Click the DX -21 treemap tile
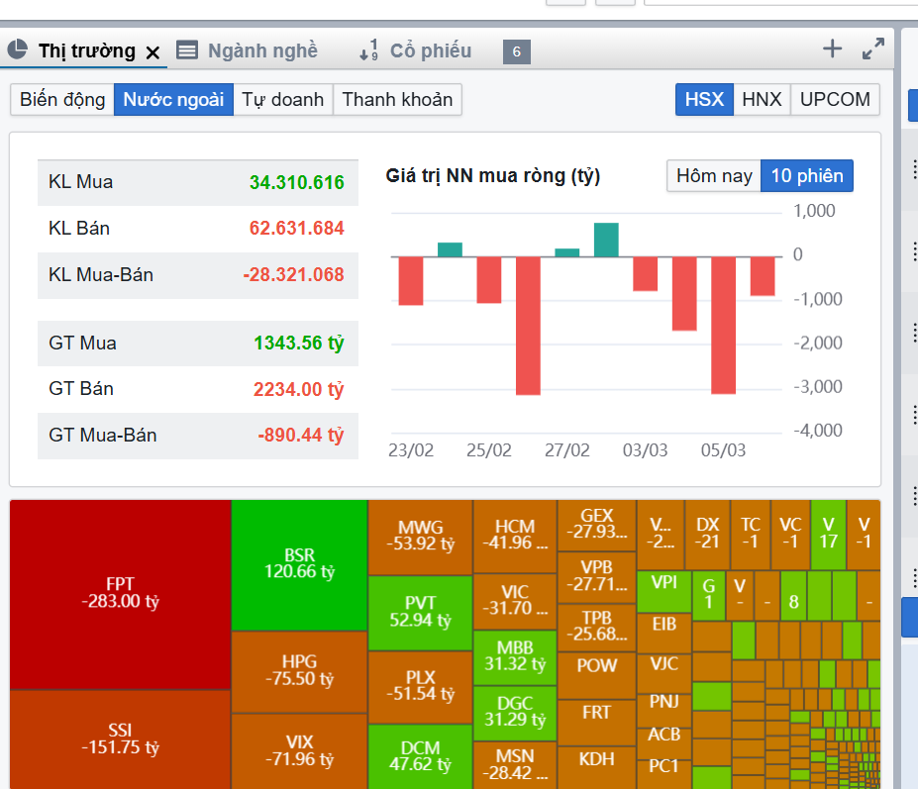918x789 pixels. [x=707, y=535]
